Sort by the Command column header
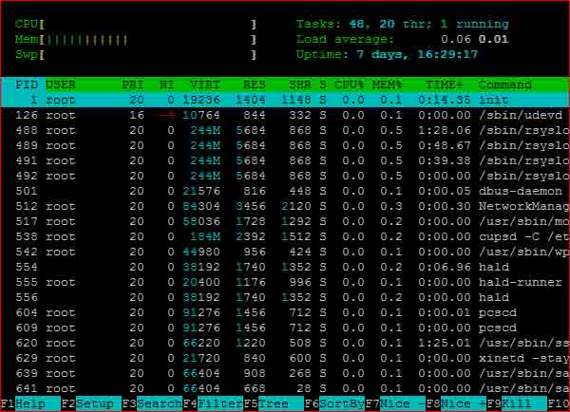This screenshot has width=570, height=412. click(x=507, y=84)
